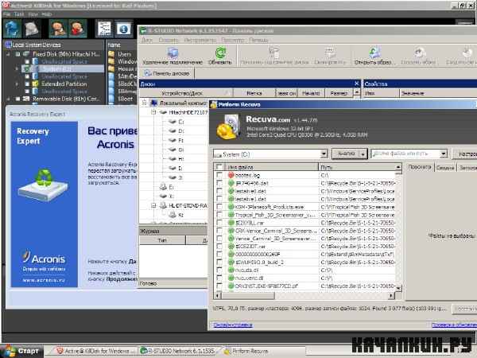Collapse Removable Disk (81h) node in KillDisk
Screen dimensions: 477x358
coord(9,99)
